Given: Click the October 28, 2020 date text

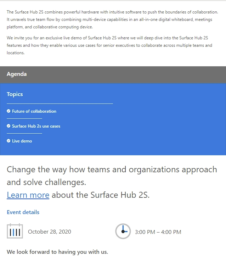Looking at the screenshot, I should click(50, 232).
